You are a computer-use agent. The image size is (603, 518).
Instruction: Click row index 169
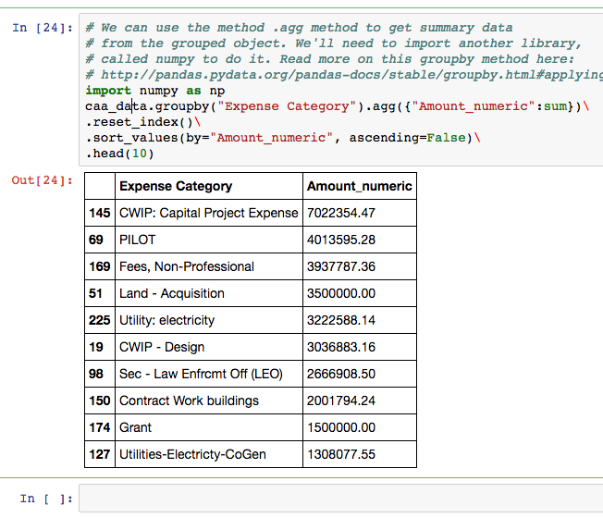[100, 266]
